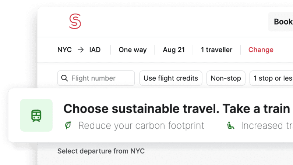Open the Choose sustainable travel banner
293x165 pixels.
pos(151,115)
